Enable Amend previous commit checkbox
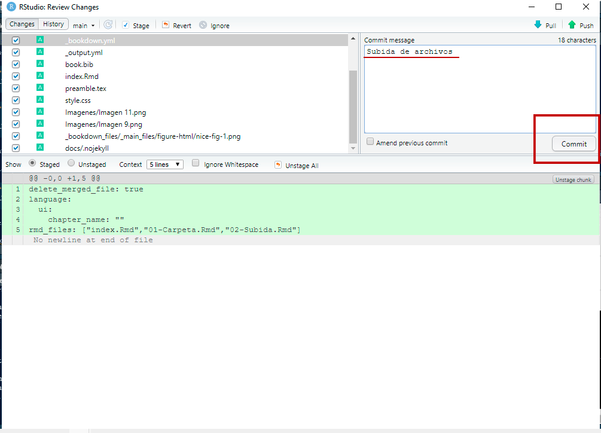601x433 pixels. [370, 142]
